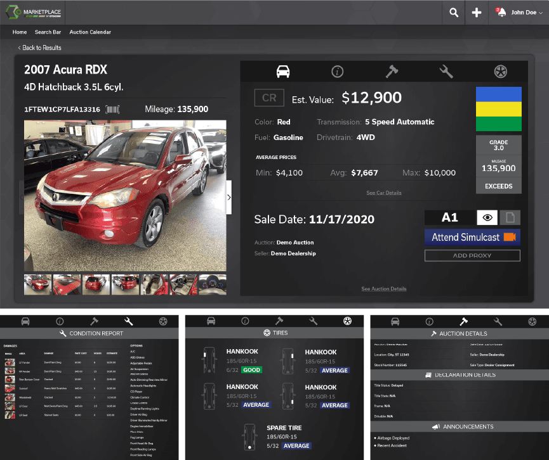
Task: Click VIN barcode icon beside 1FTEW1CP7LFA13316
Action: (x=112, y=110)
